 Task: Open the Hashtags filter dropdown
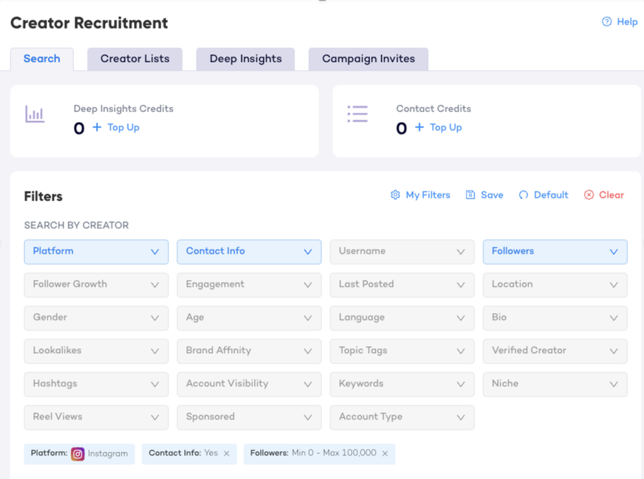click(x=96, y=385)
